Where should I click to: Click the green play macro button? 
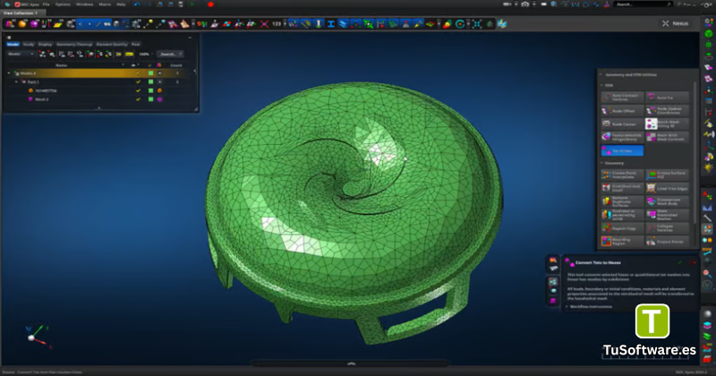pyautogui.click(x=192, y=4)
